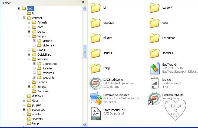Expand the data tree node
This screenshot has height=128, width=198.
click(29, 27)
